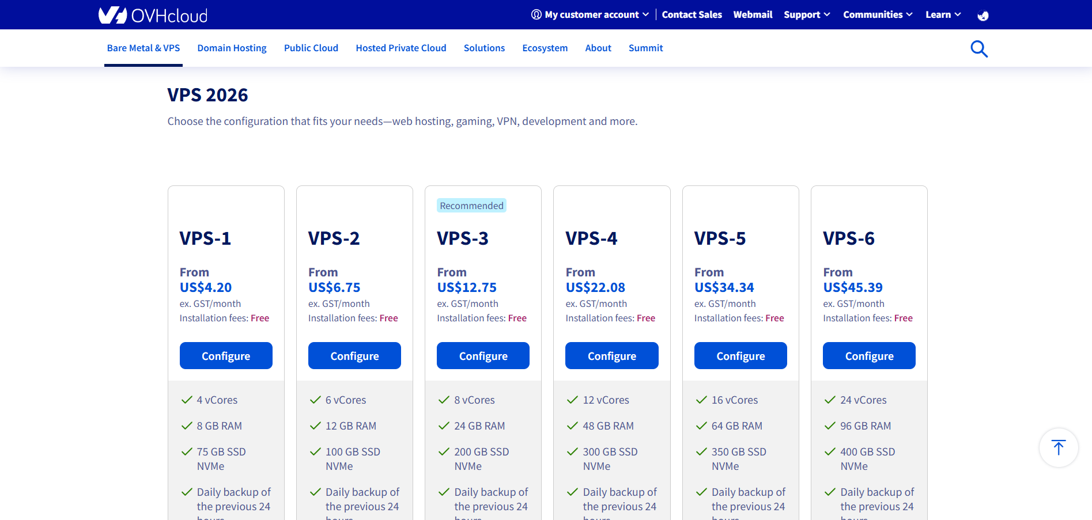Navigate to the Summit menu item

coord(645,48)
